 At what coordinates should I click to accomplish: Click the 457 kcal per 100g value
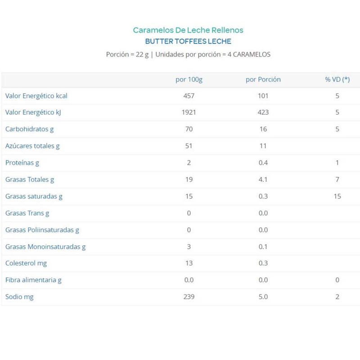click(189, 96)
